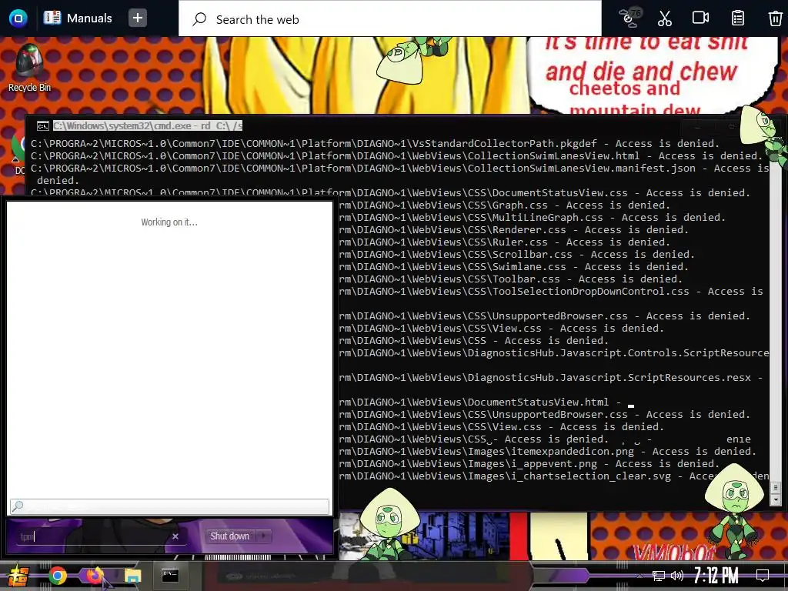788x591 pixels.
Task: Select the Recycle Bin desktop icon
Action: point(30,68)
